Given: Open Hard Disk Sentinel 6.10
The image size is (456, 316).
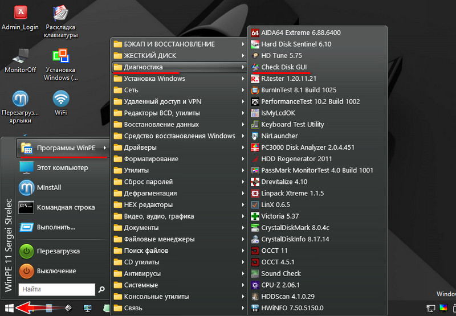Looking at the screenshot, I should [317, 44].
